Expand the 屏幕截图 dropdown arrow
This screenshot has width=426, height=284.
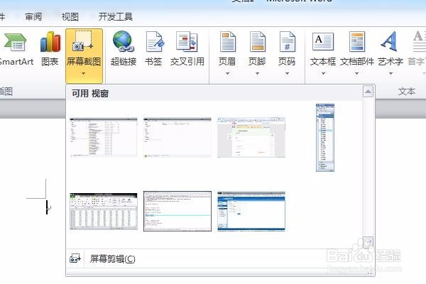[x=83, y=73]
